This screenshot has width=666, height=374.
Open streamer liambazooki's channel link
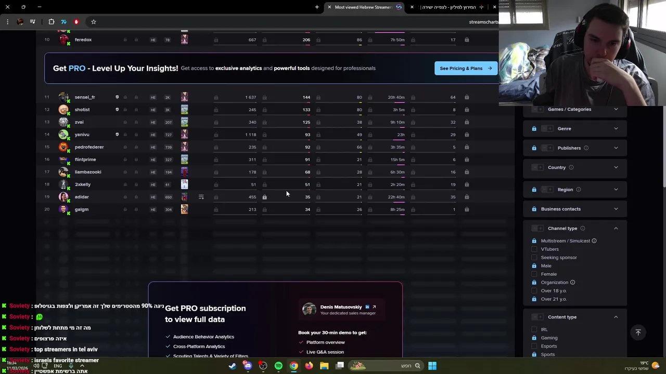coord(88,172)
